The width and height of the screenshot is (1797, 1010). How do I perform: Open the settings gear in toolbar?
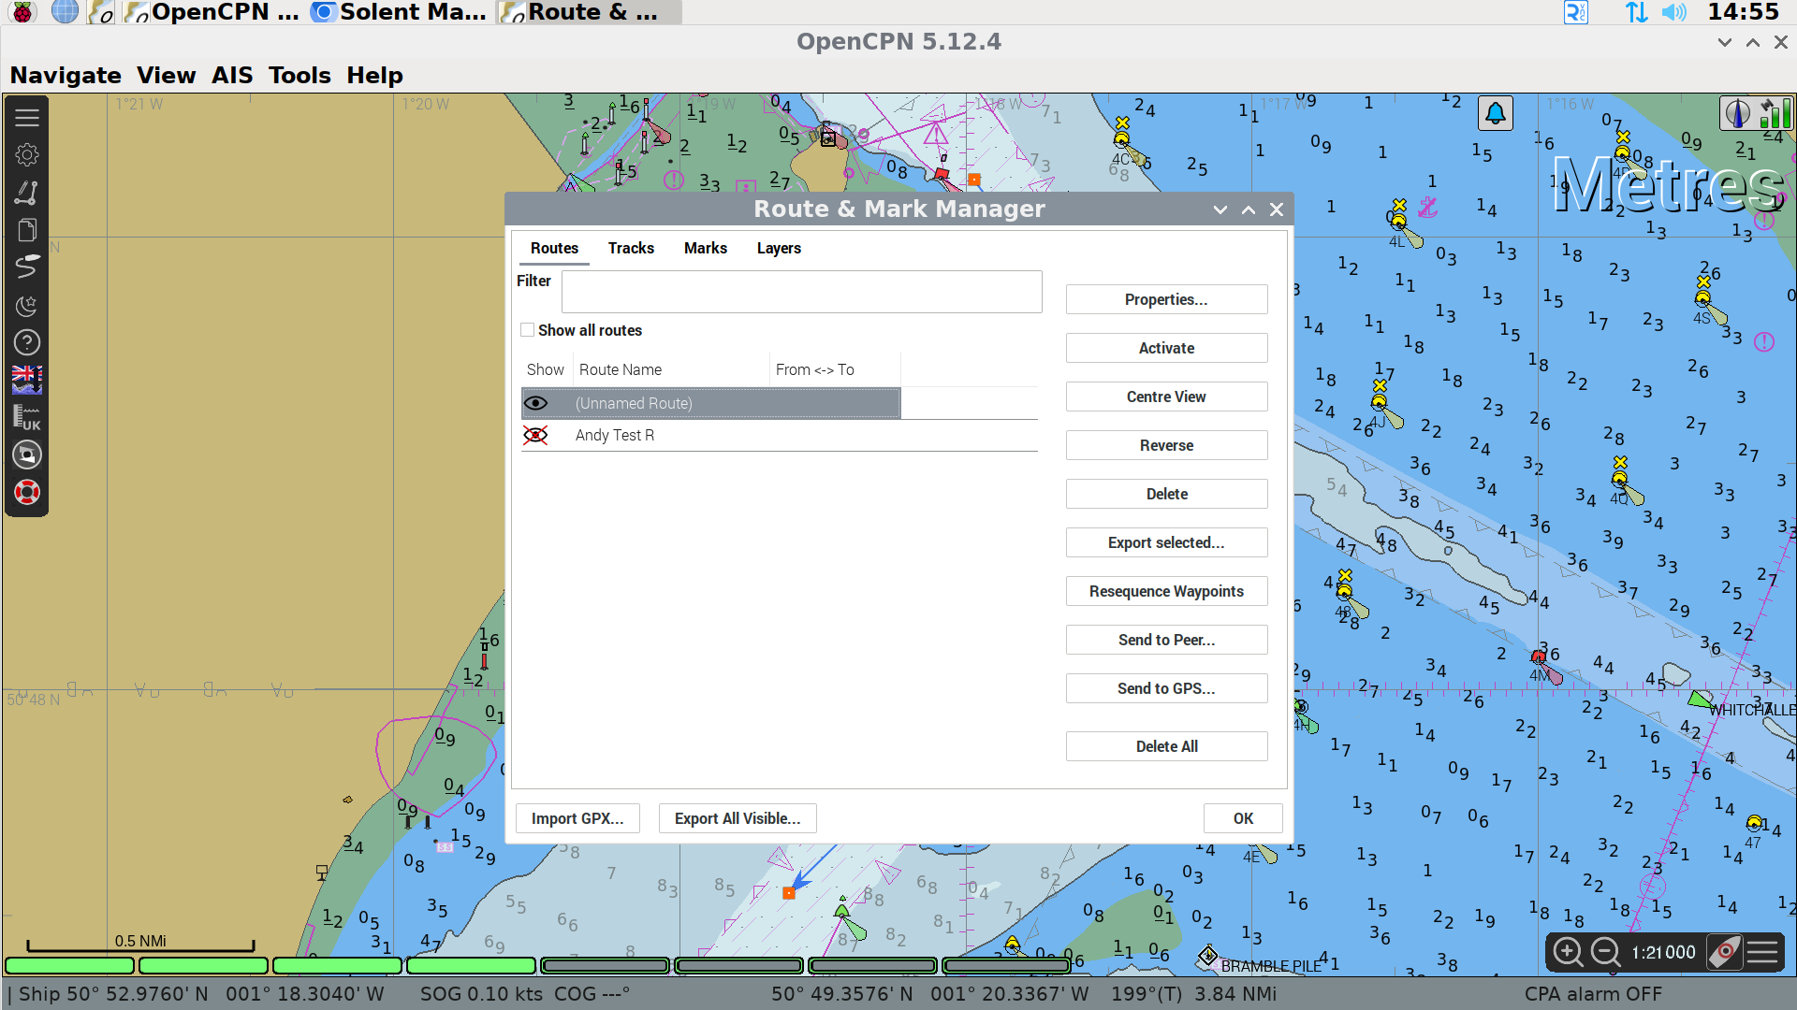click(x=27, y=155)
